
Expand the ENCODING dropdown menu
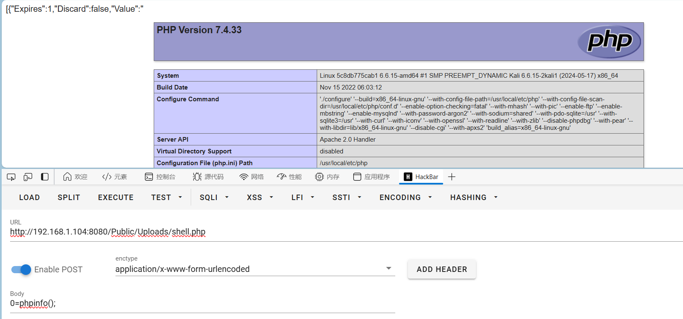(x=406, y=198)
